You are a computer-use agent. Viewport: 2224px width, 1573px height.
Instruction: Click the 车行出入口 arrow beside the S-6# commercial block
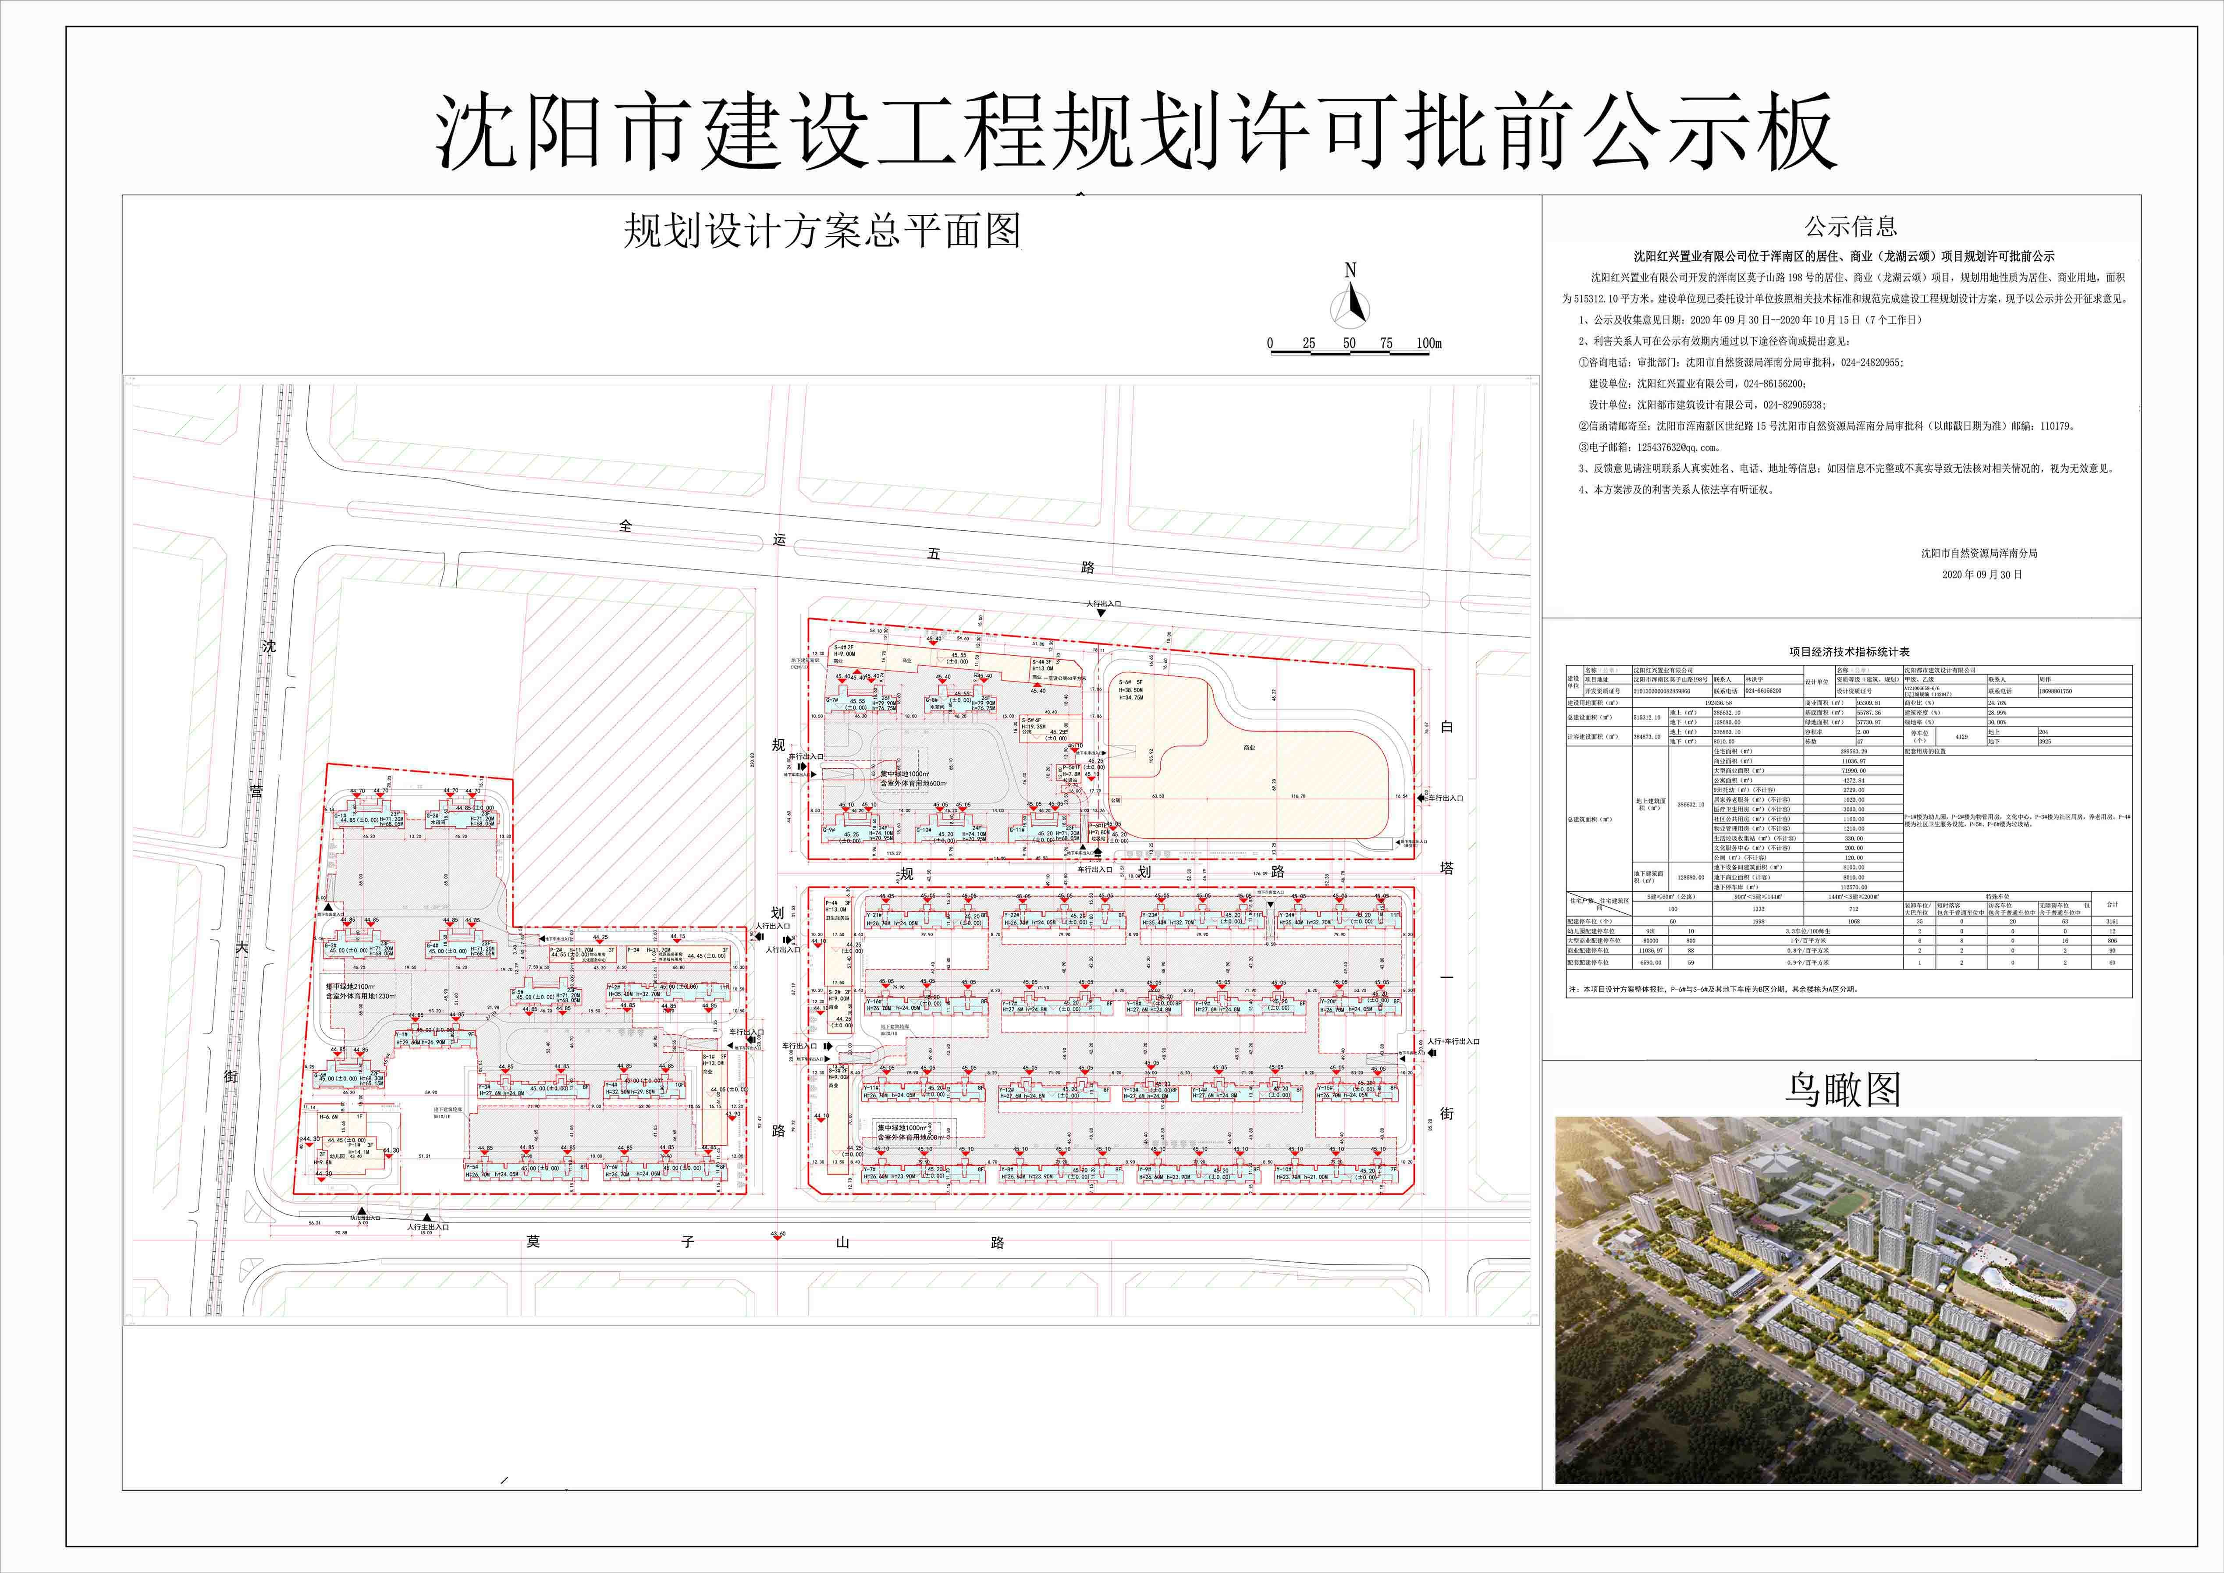(x=1421, y=798)
